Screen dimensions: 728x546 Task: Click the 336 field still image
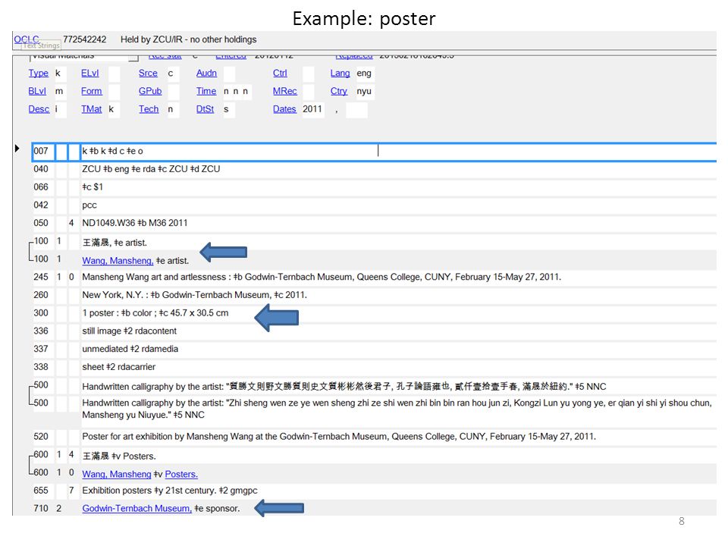point(129,331)
